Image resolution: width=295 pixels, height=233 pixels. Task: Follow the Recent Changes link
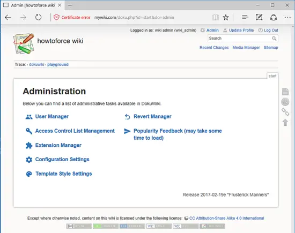pos(214,48)
